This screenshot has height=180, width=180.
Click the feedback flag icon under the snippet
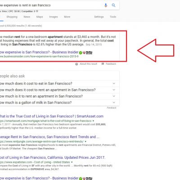coord(103,64)
